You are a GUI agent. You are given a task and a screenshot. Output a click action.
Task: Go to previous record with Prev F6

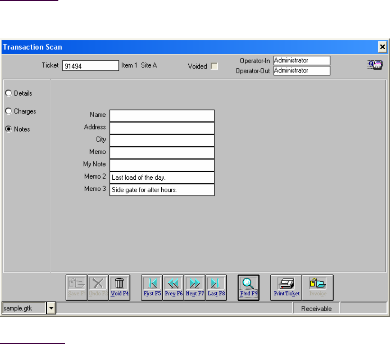tap(173, 288)
